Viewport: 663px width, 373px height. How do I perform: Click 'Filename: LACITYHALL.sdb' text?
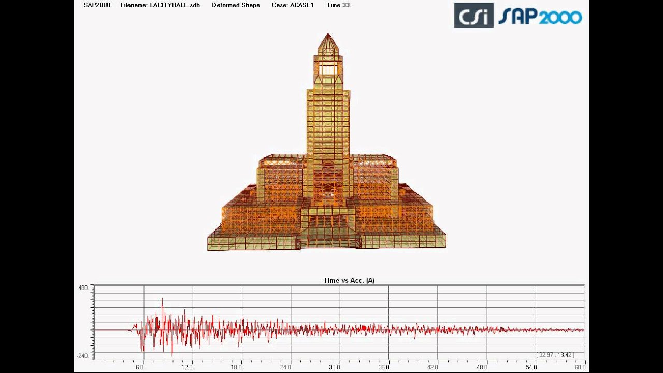(160, 5)
